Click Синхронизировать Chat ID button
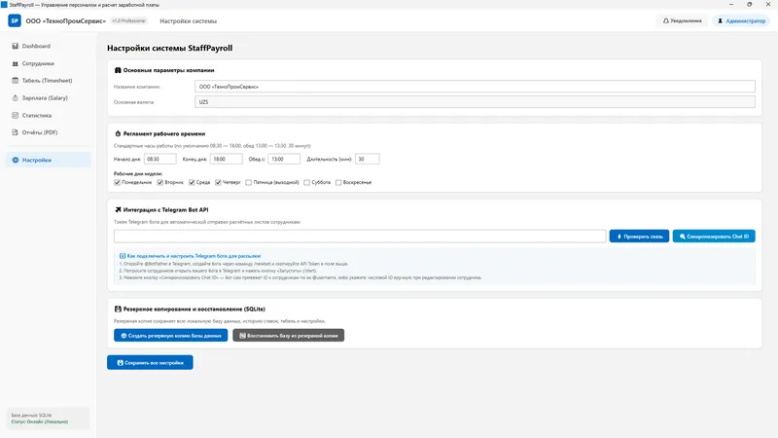778x438 pixels. (714, 237)
